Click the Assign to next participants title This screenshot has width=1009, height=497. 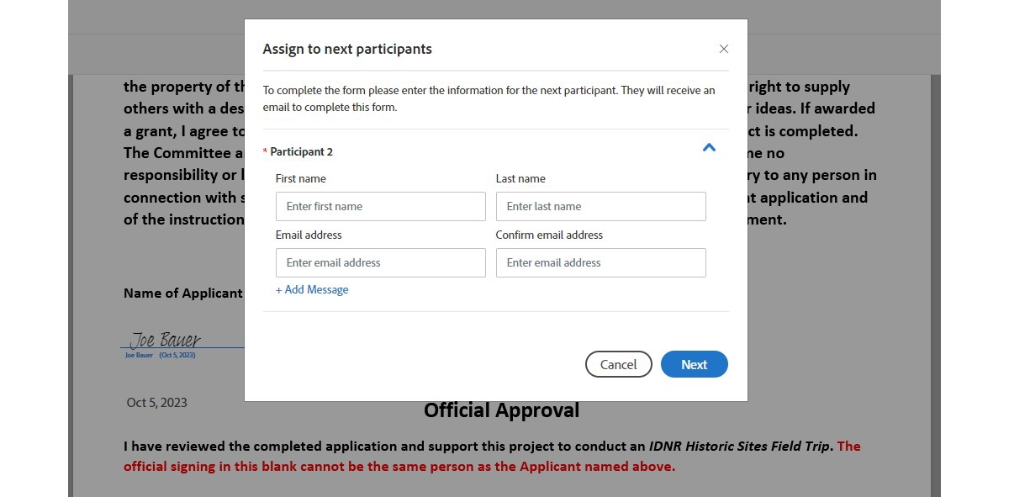point(347,49)
